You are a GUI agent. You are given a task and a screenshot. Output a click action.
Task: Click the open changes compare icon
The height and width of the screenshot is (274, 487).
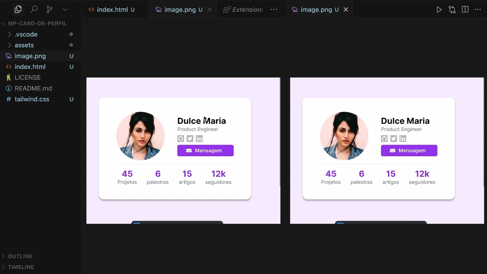(452, 10)
